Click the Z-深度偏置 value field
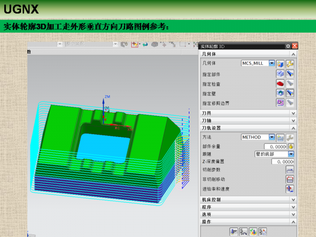The width and height of the screenshot is (316, 237). tap(282, 162)
